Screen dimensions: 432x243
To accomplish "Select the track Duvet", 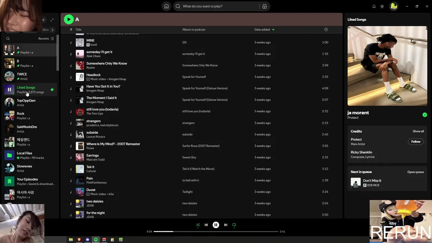I will click(91, 190).
